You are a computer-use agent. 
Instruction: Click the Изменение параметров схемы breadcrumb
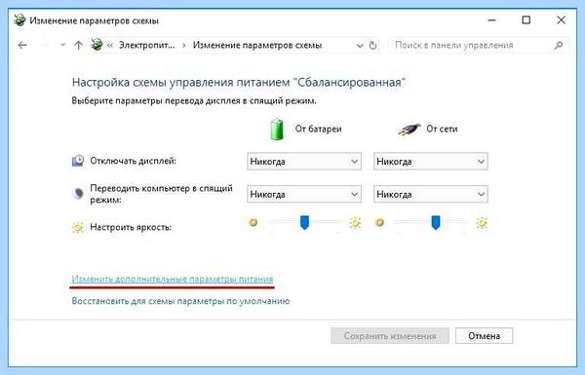pos(257,46)
